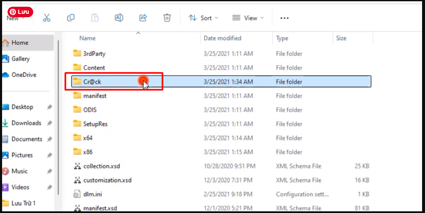Select the 3rdParty folder

tap(94, 54)
